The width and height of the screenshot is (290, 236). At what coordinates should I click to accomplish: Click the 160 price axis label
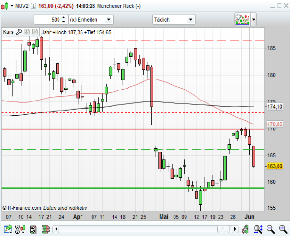[x=271, y=182]
